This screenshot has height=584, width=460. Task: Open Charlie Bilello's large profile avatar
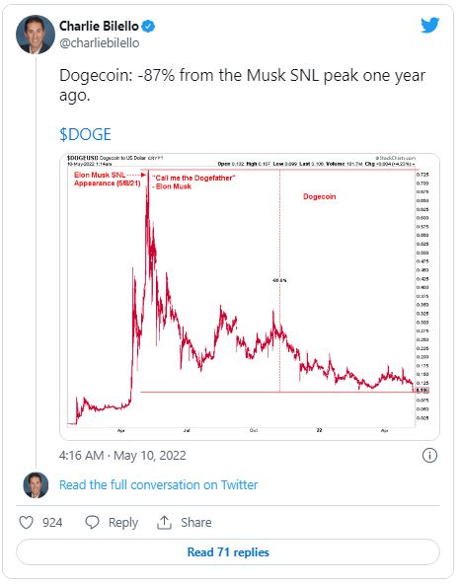tap(36, 35)
